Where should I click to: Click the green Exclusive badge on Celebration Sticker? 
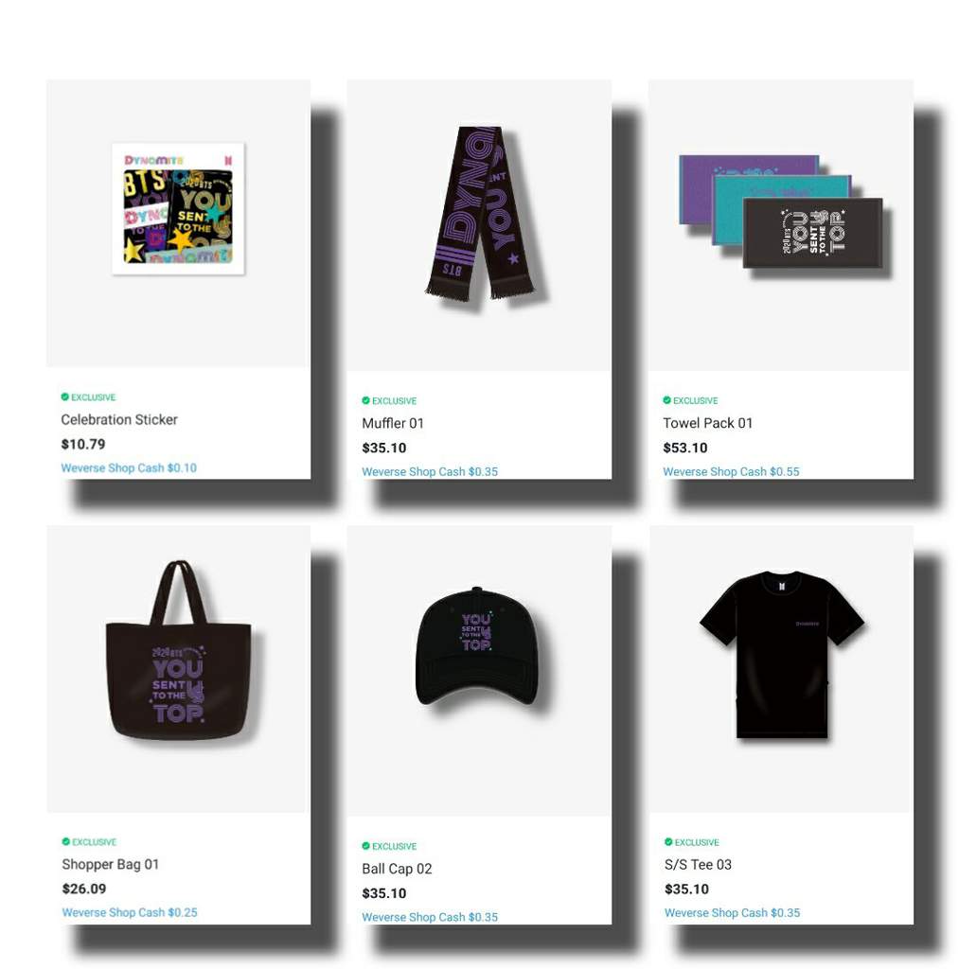[88, 396]
